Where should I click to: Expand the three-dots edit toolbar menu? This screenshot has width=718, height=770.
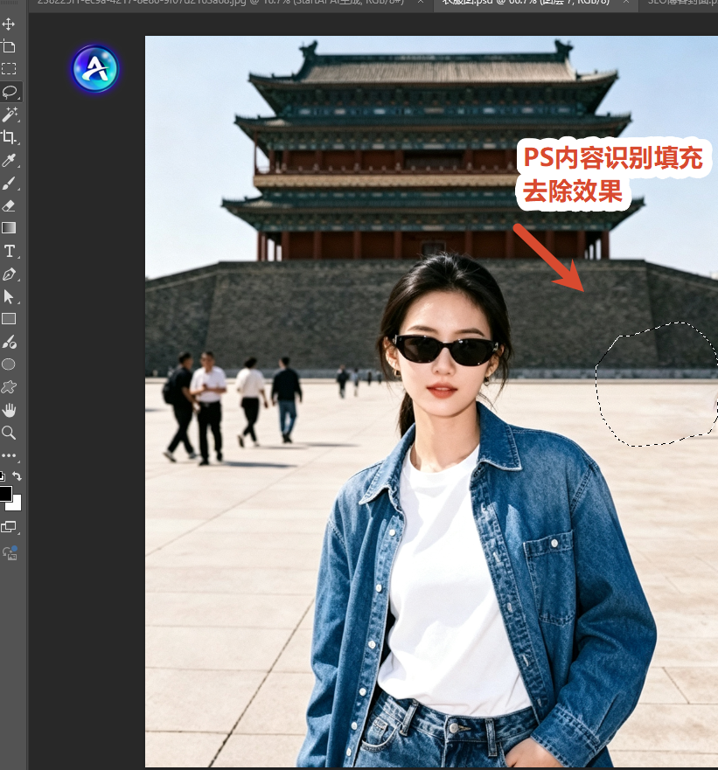click(x=9, y=455)
